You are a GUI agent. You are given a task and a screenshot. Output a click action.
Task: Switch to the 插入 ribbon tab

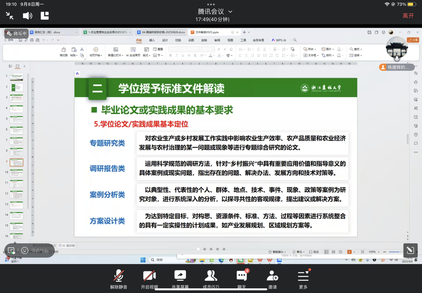[152, 40]
